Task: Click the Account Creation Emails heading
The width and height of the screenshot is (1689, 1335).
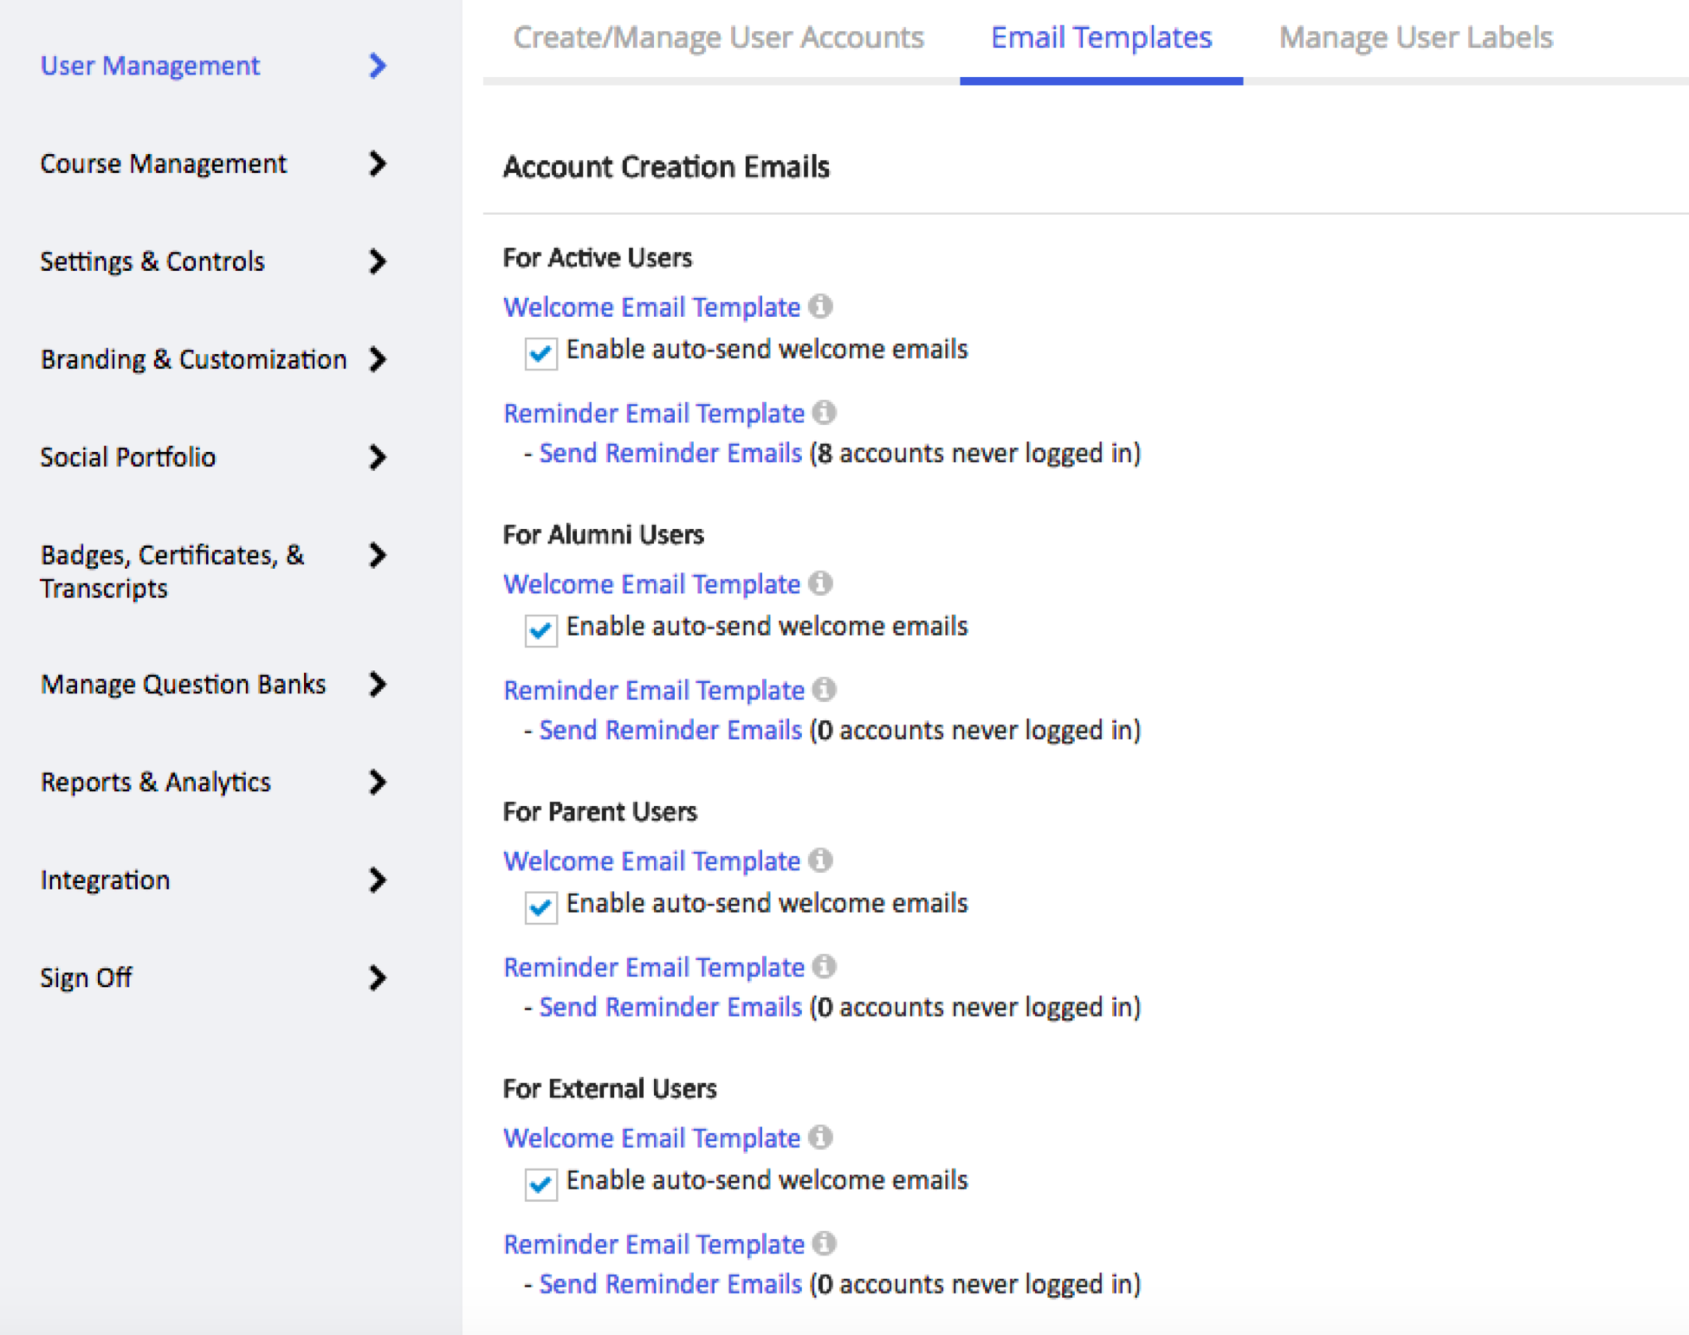Action: click(x=666, y=167)
